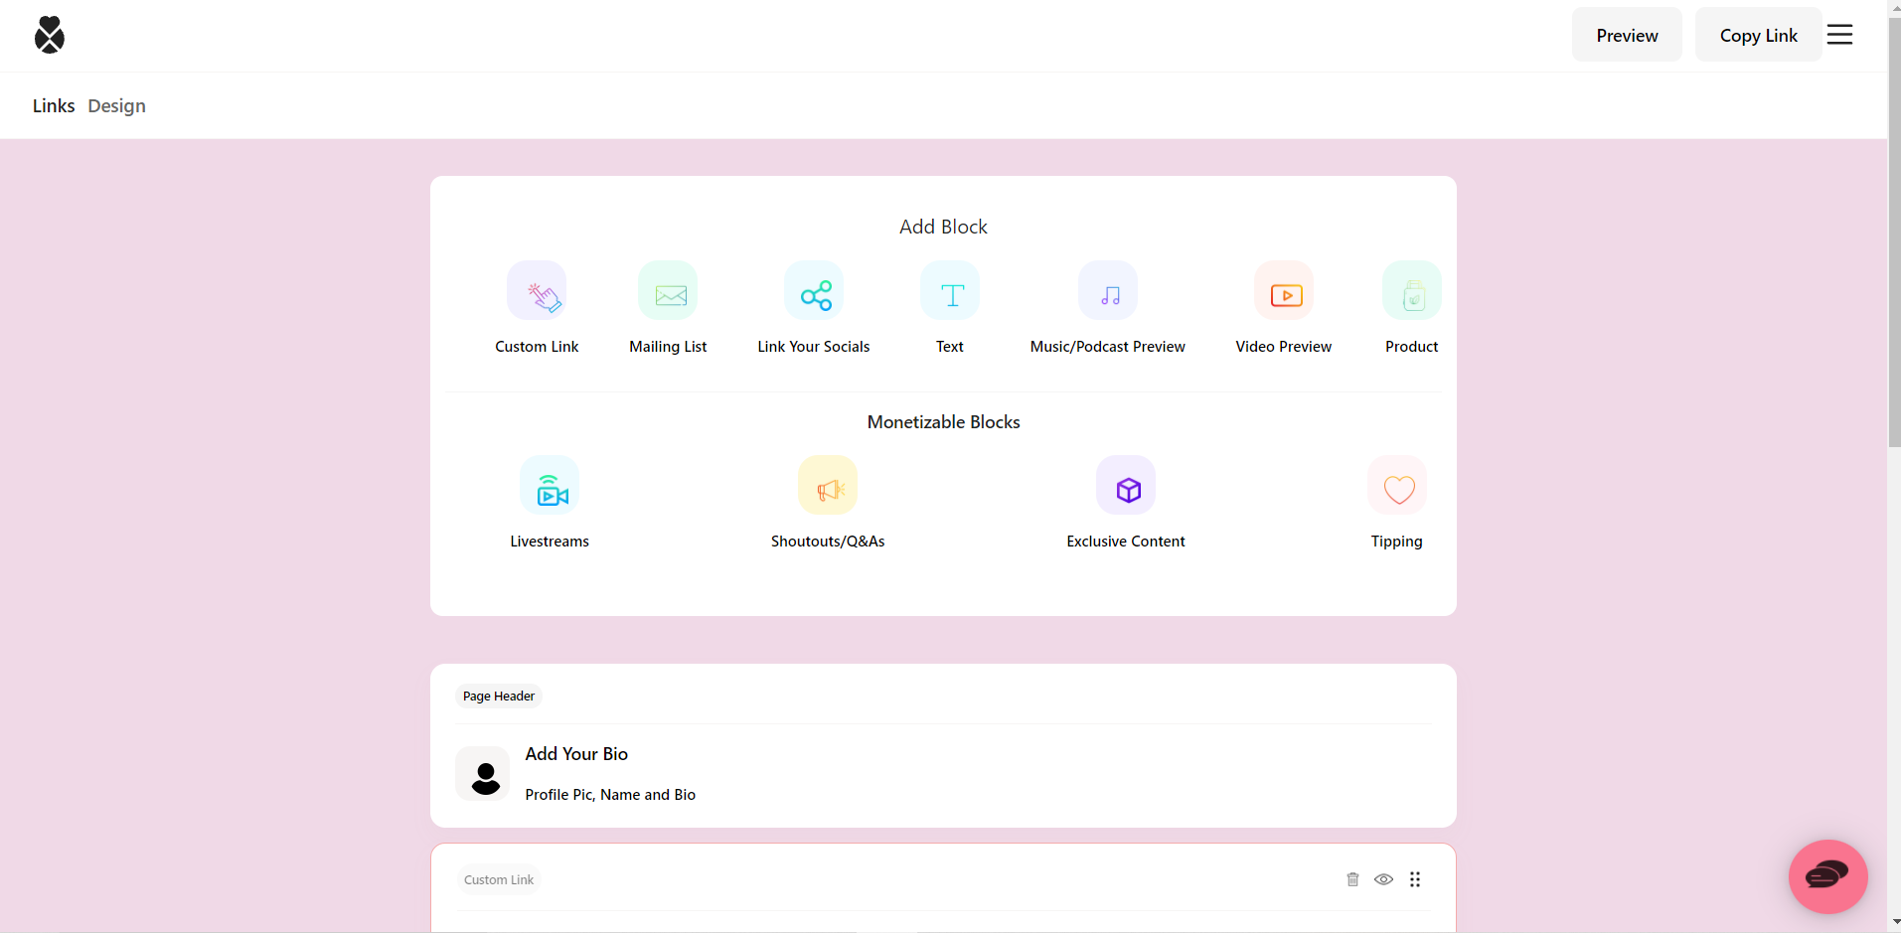The image size is (1901, 933).
Task: Open the Livestreams camera icon
Action: [x=550, y=486]
